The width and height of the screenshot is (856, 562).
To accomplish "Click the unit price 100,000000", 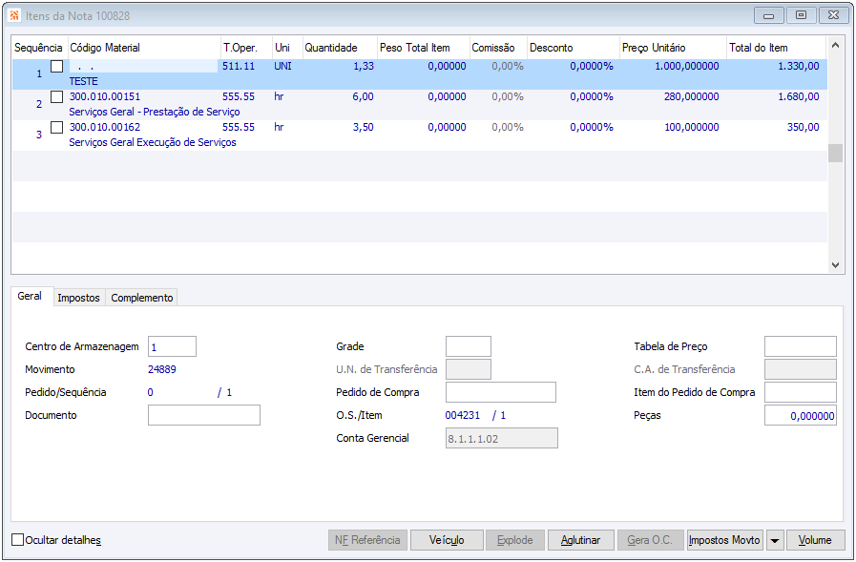I will coord(692,127).
